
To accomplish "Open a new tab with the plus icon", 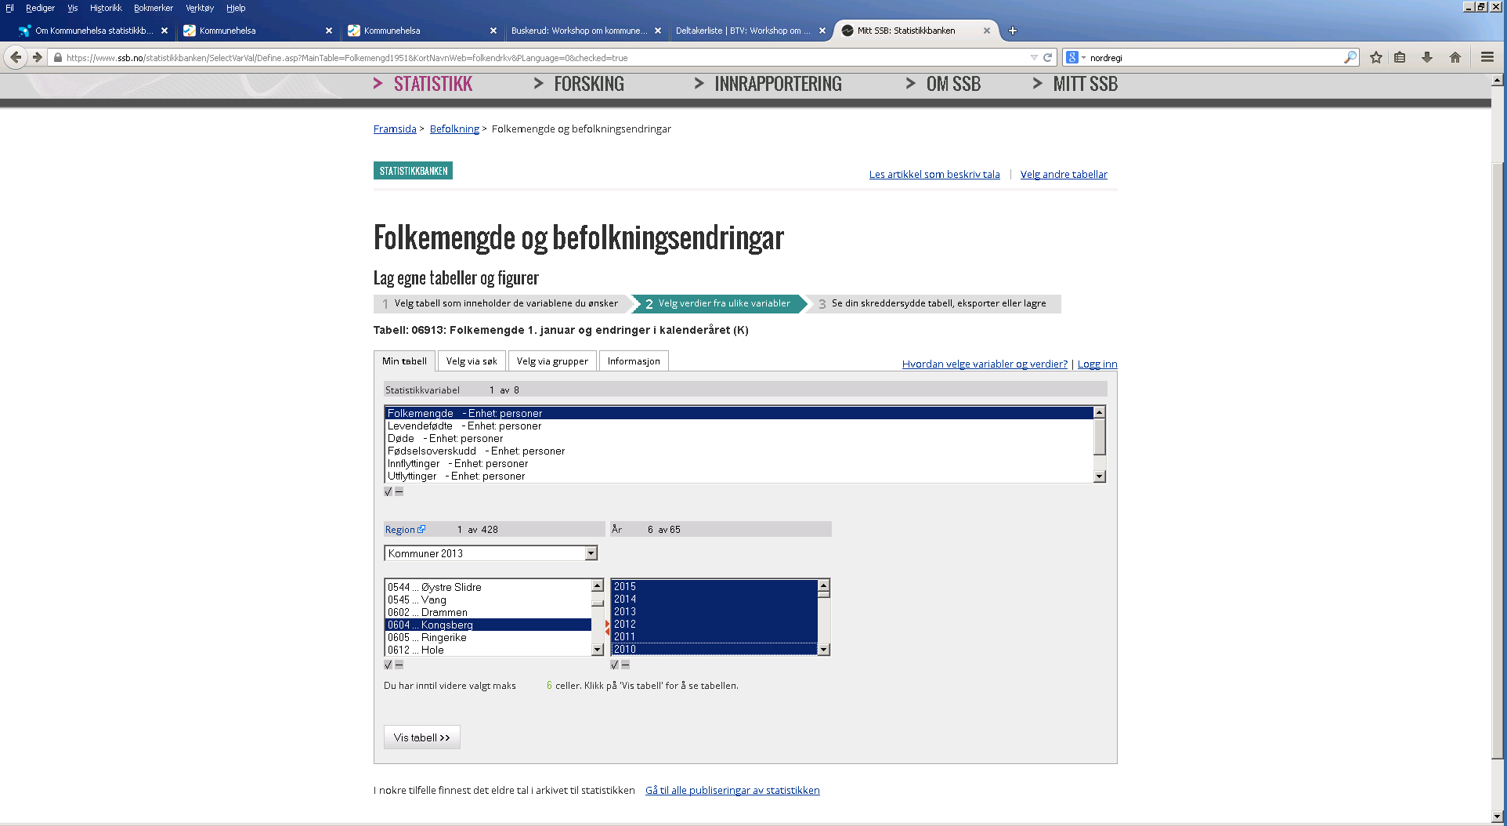I will click(x=1013, y=31).
